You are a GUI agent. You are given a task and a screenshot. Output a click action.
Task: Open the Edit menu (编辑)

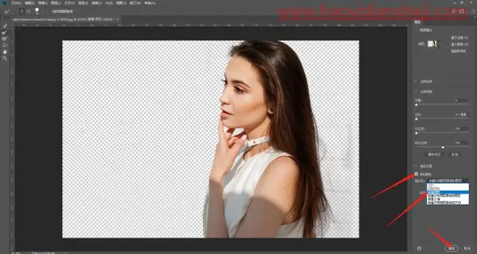30,3
